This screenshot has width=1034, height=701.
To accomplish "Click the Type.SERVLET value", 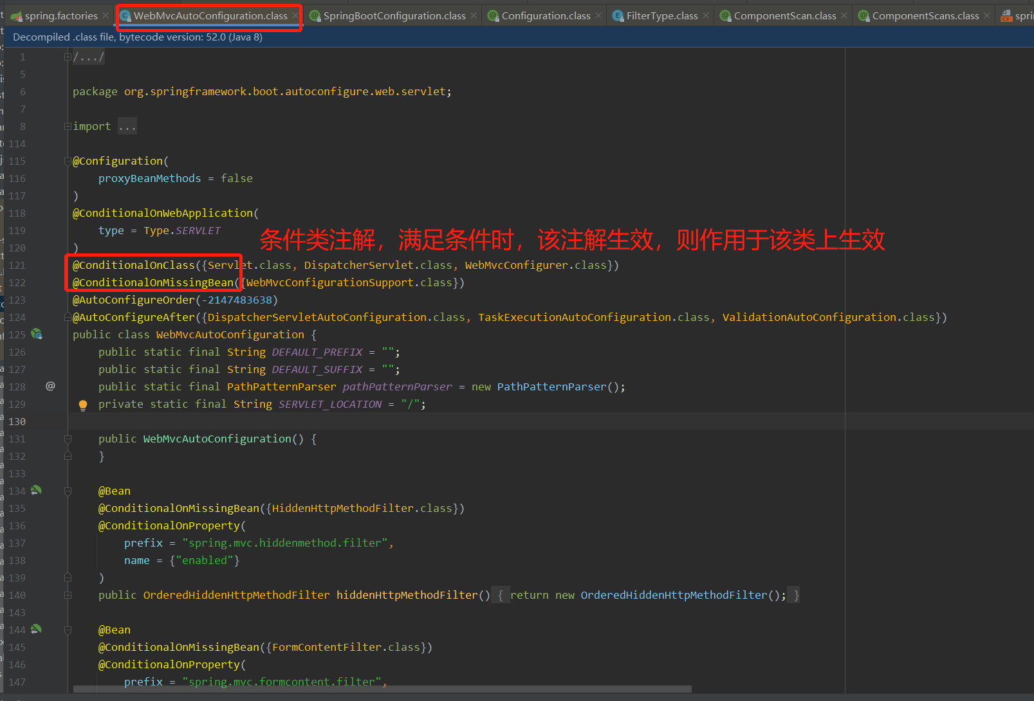I will coord(182,230).
